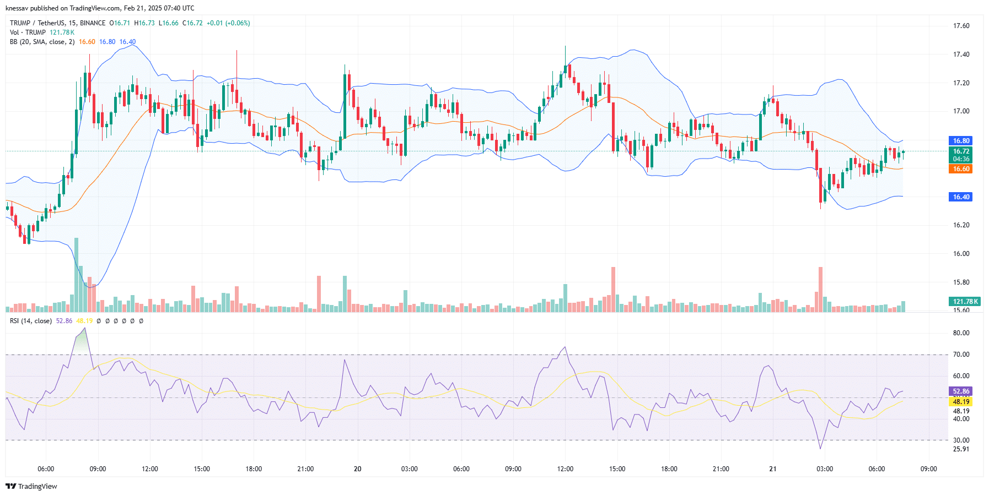Click the 60.00 RSI axis tick
The height and width of the screenshot is (496, 989).
click(x=961, y=376)
